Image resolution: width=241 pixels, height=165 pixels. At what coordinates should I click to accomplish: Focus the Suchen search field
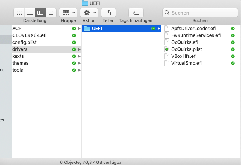click(x=200, y=13)
